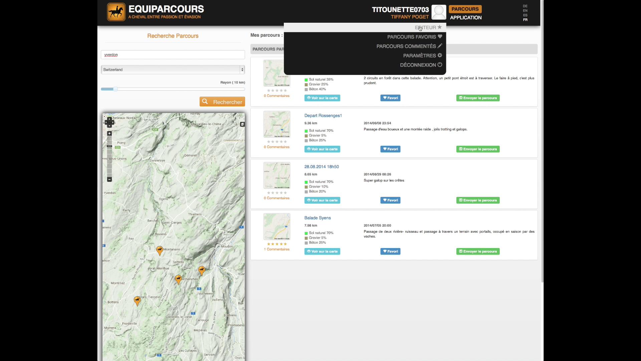Switch language to EN

(525, 11)
